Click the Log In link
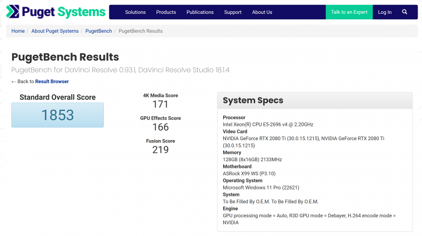Screen dimensions: 422x236 pyautogui.click(x=385, y=12)
